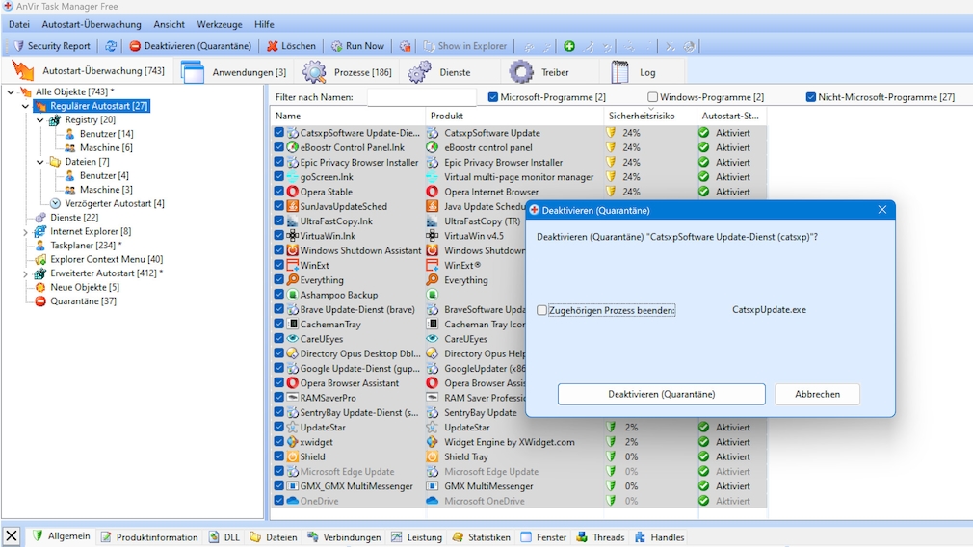Viewport: 973px width, 547px height.
Task: Click the icon right of Run Now
Action: (406, 46)
